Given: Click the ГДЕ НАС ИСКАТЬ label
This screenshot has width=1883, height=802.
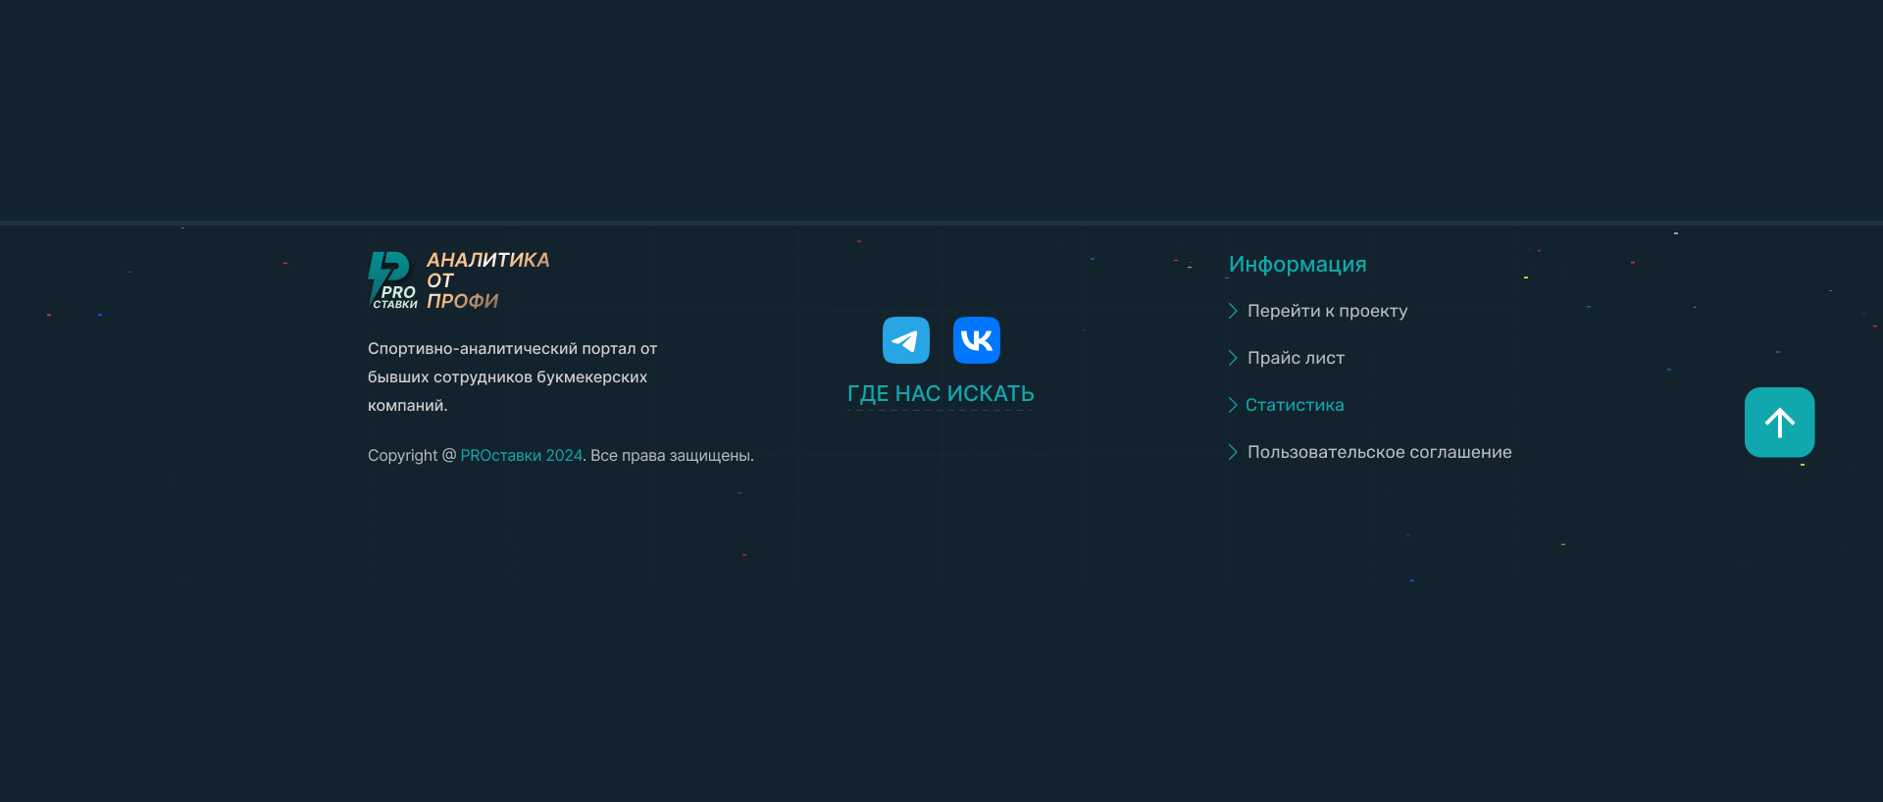Looking at the screenshot, I should pos(941,394).
